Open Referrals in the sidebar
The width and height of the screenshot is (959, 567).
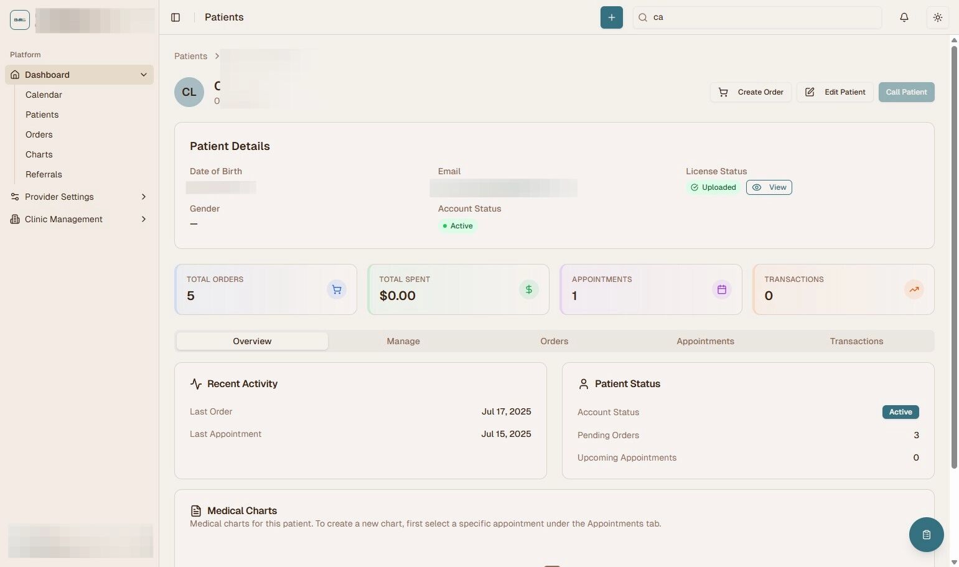[x=44, y=174]
